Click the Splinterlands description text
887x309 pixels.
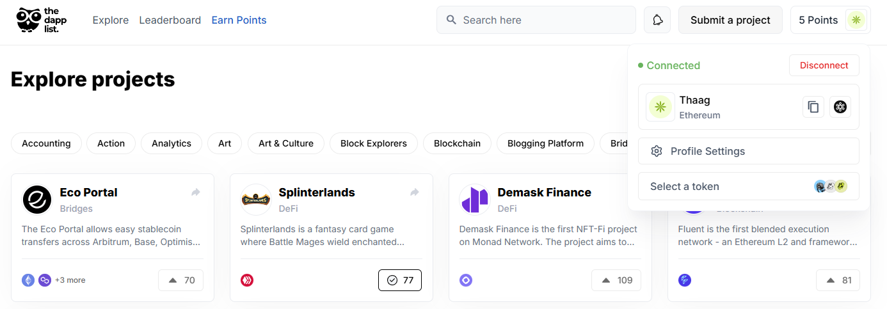point(323,235)
